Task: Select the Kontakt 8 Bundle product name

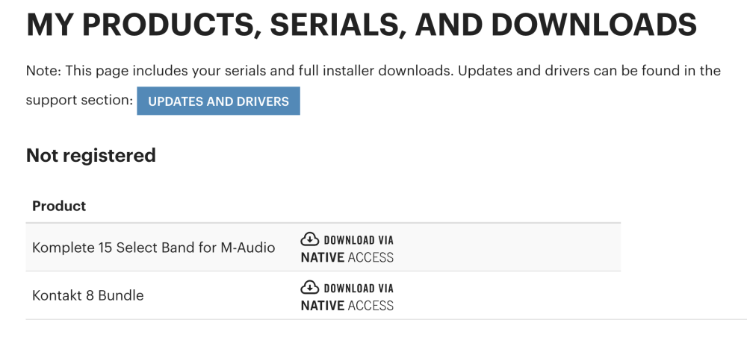Action: tap(87, 295)
